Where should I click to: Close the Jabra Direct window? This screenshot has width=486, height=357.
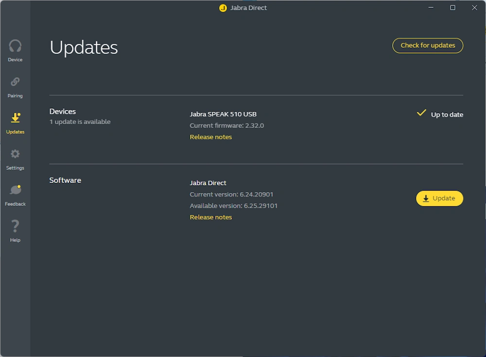coord(474,8)
